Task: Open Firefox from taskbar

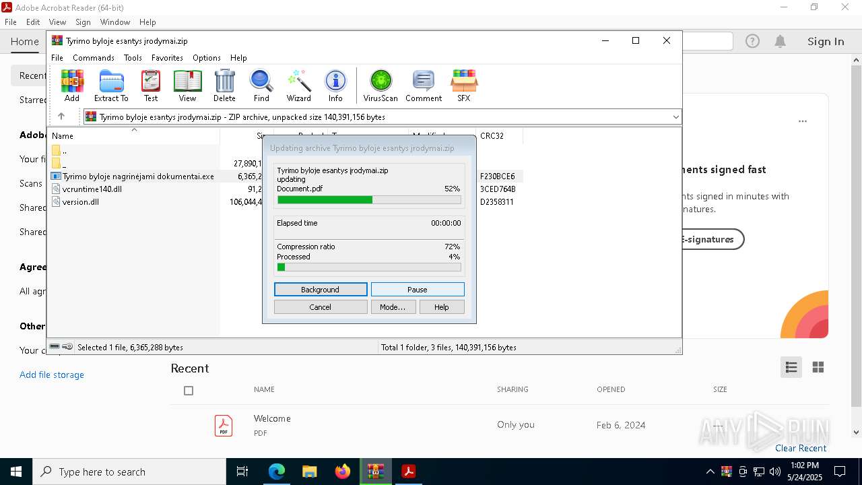Action: pyautogui.click(x=342, y=472)
